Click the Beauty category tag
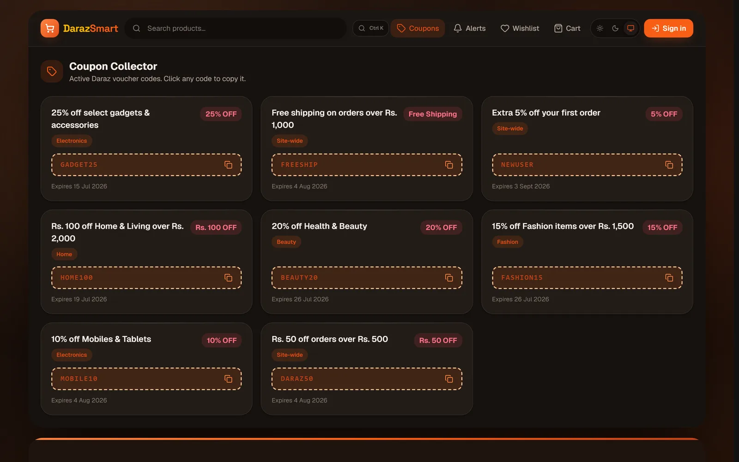Screen dimensions: 739x462 286,242
